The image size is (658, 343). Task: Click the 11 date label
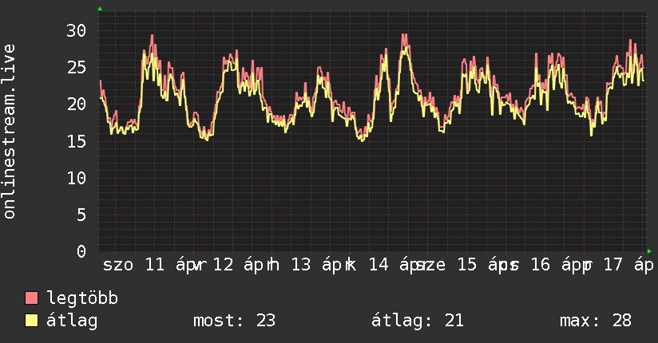click(x=155, y=265)
